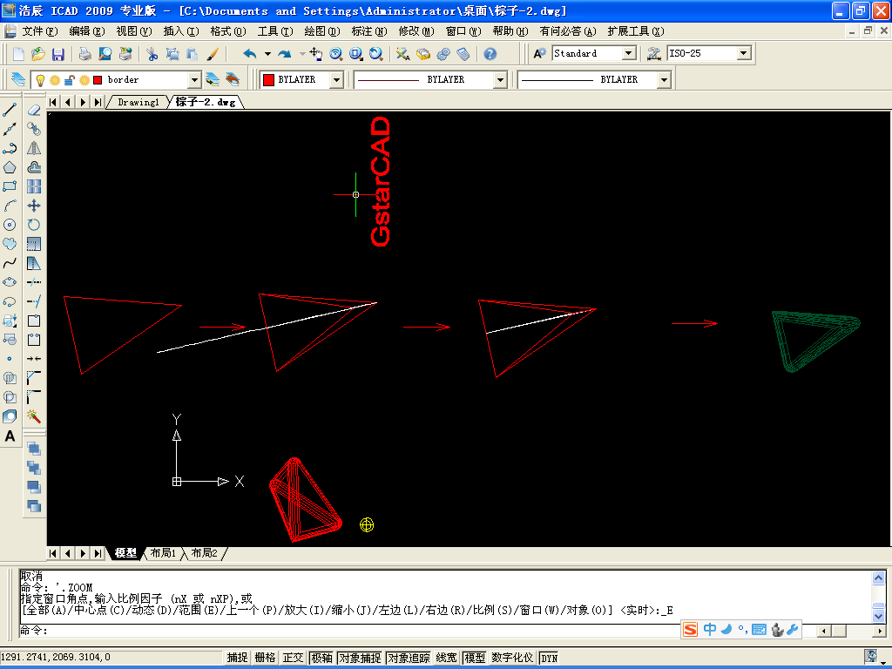Screen dimensions: 892x669
Task: Select the Line draw tool
Action: pos(10,110)
